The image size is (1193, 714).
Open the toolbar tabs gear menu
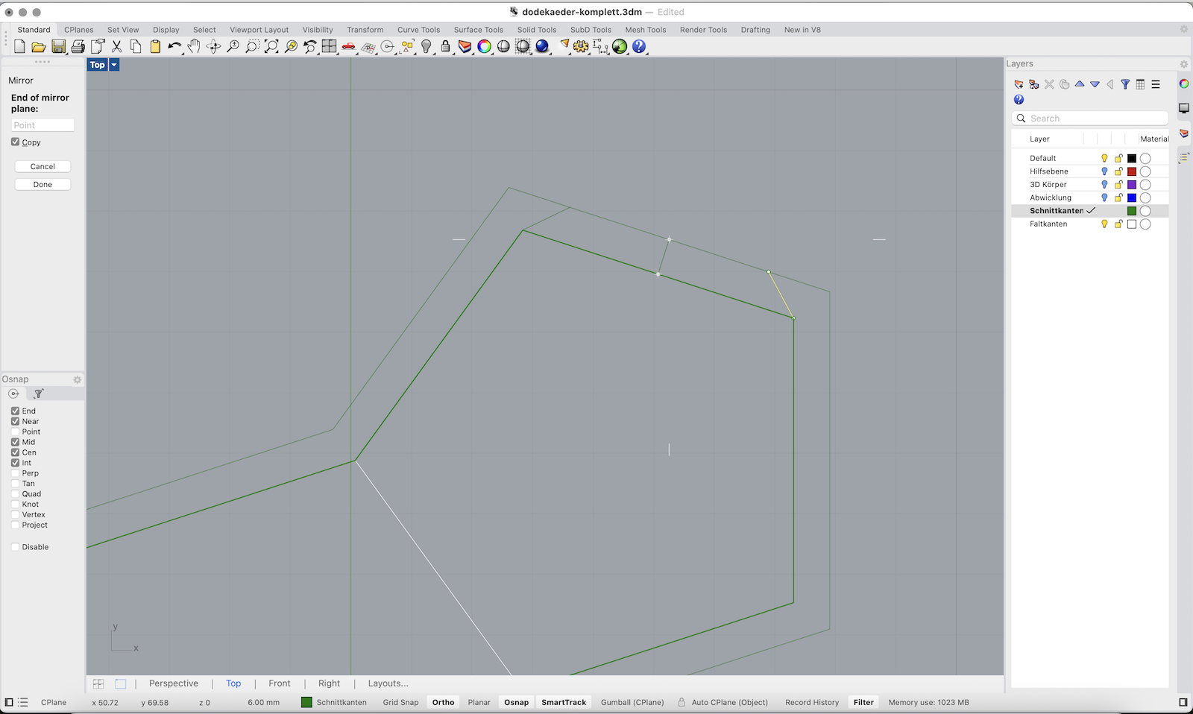(1183, 30)
